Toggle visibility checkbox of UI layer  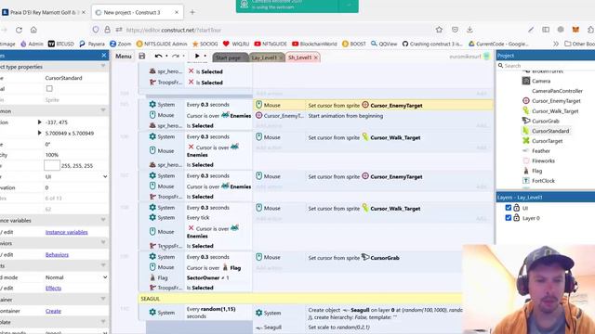(x=509, y=208)
